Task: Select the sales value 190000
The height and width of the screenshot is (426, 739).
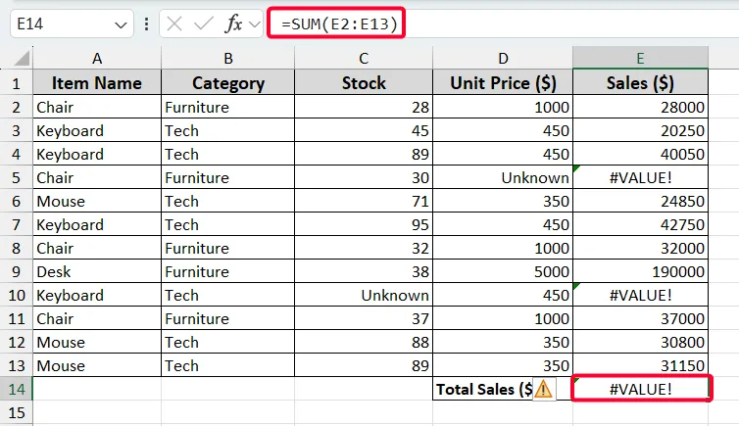Action: pos(640,271)
